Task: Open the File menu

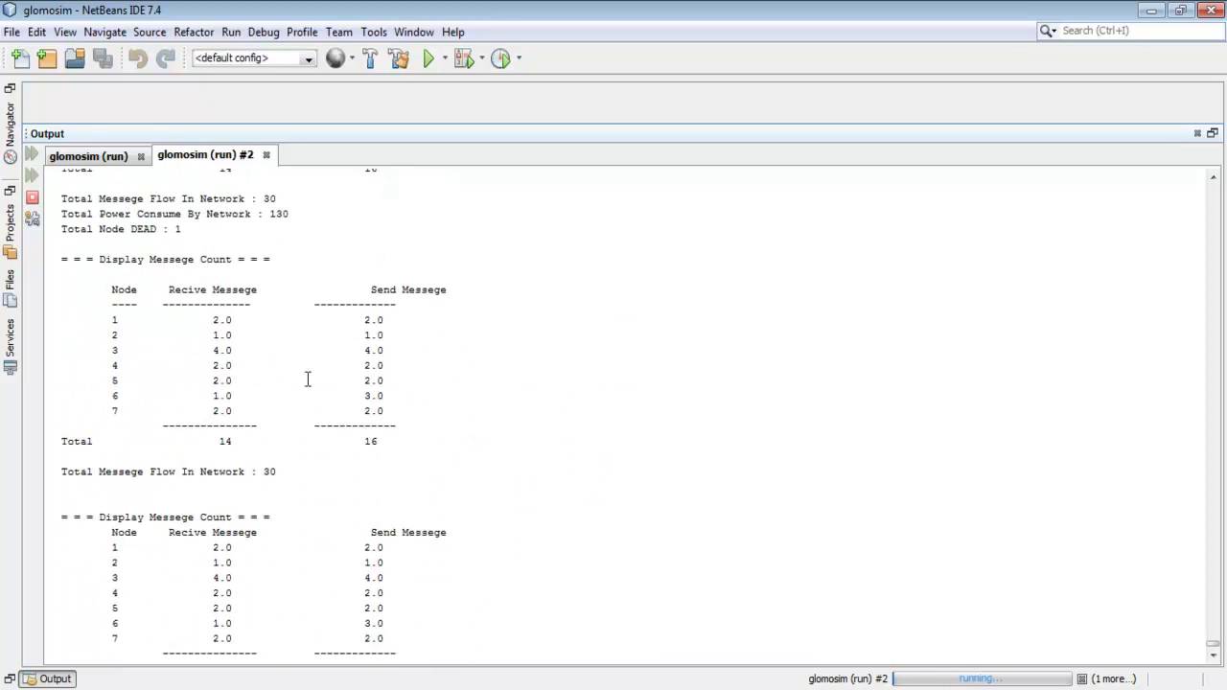Action: tap(12, 32)
